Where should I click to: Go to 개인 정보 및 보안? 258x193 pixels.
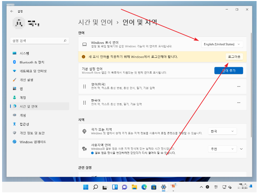point(40,133)
